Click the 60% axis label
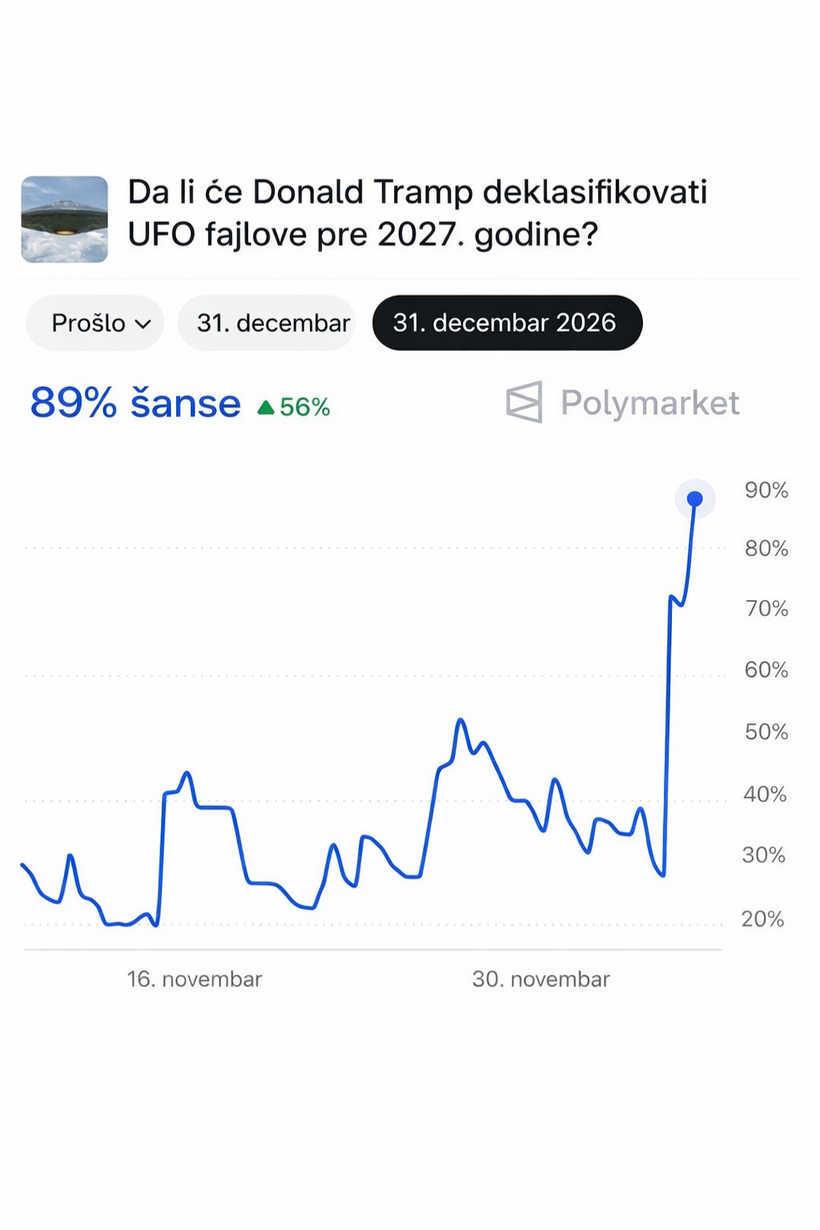Image resolution: width=820 pixels, height=1230 pixels. [766, 669]
